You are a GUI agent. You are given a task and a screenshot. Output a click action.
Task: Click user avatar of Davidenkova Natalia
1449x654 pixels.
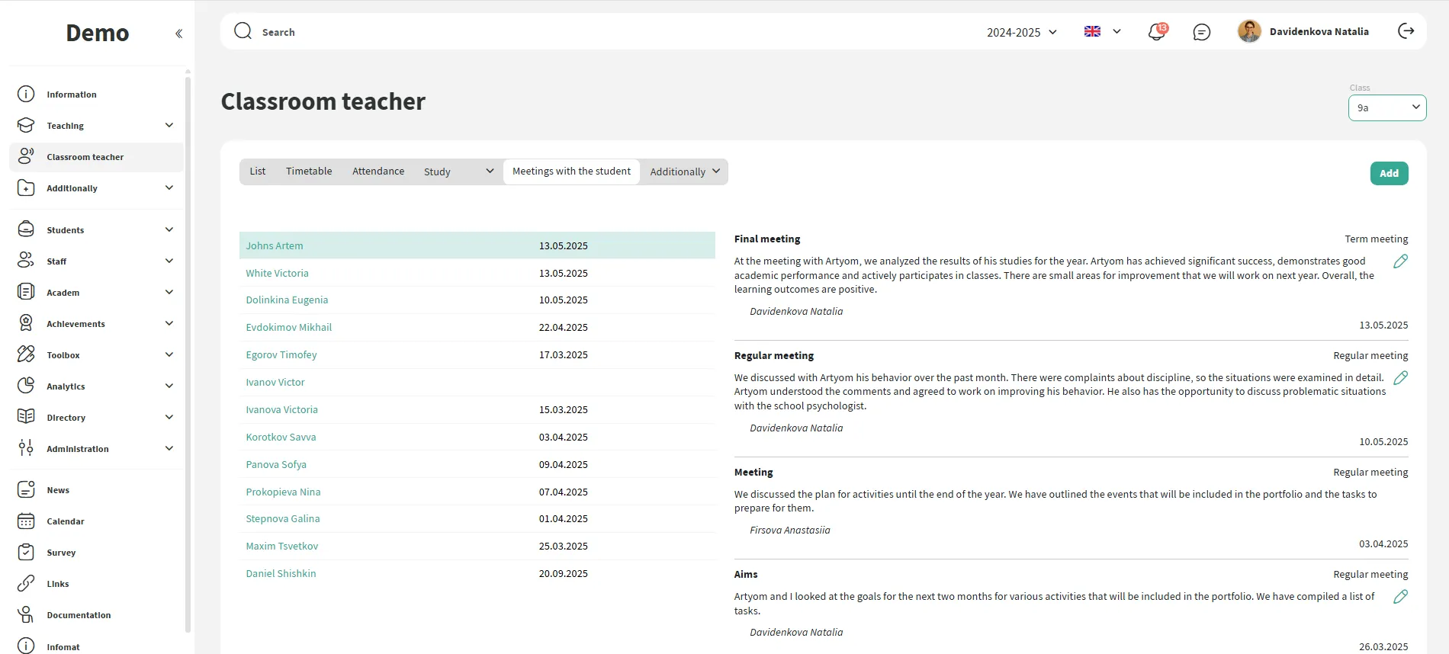coord(1248,31)
